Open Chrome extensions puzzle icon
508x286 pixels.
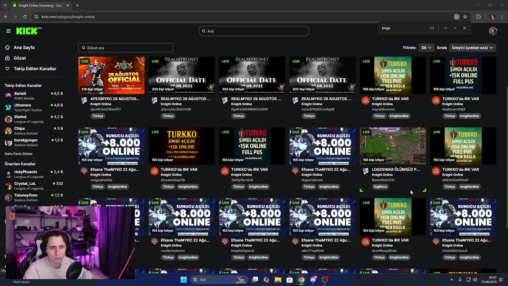click(x=478, y=17)
